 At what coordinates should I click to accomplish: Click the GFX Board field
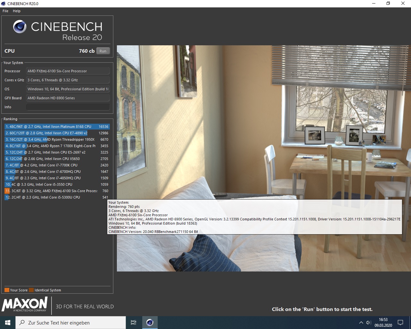68,98
